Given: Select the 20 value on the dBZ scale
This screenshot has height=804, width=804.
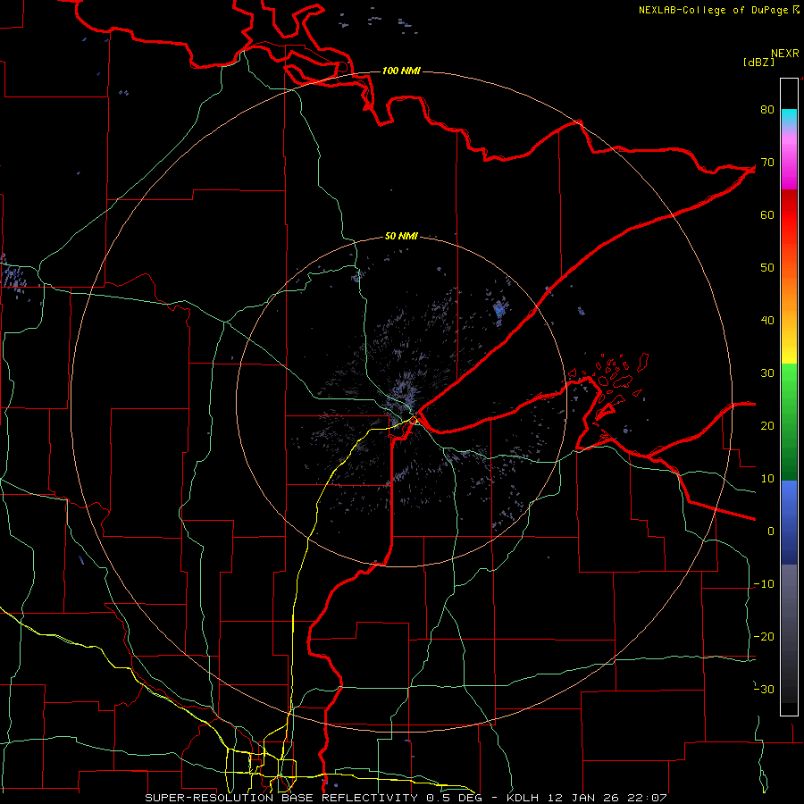Looking at the screenshot, I should point(767,425).
